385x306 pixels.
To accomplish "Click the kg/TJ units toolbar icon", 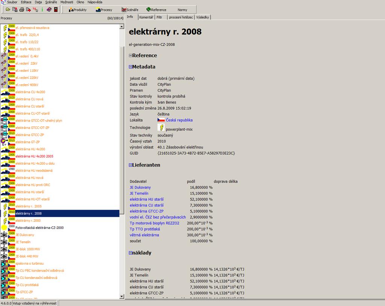I will (x=35, y=9).
